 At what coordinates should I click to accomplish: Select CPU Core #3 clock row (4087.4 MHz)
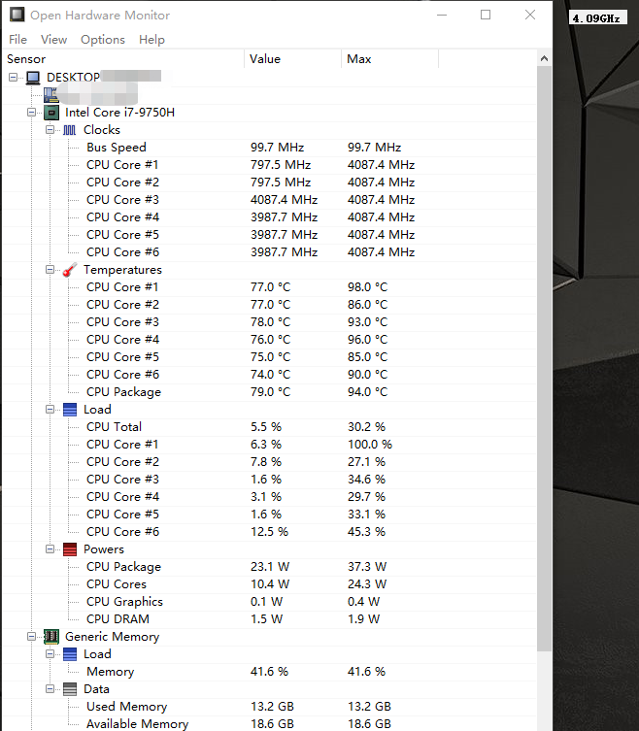click(x=270, y=200)
